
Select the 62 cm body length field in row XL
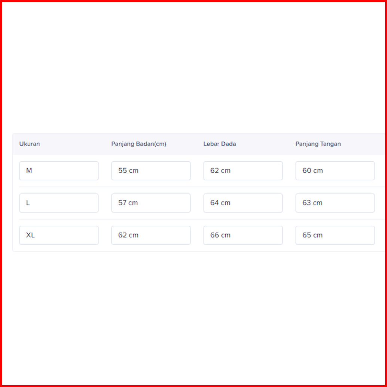pos(151,235)
